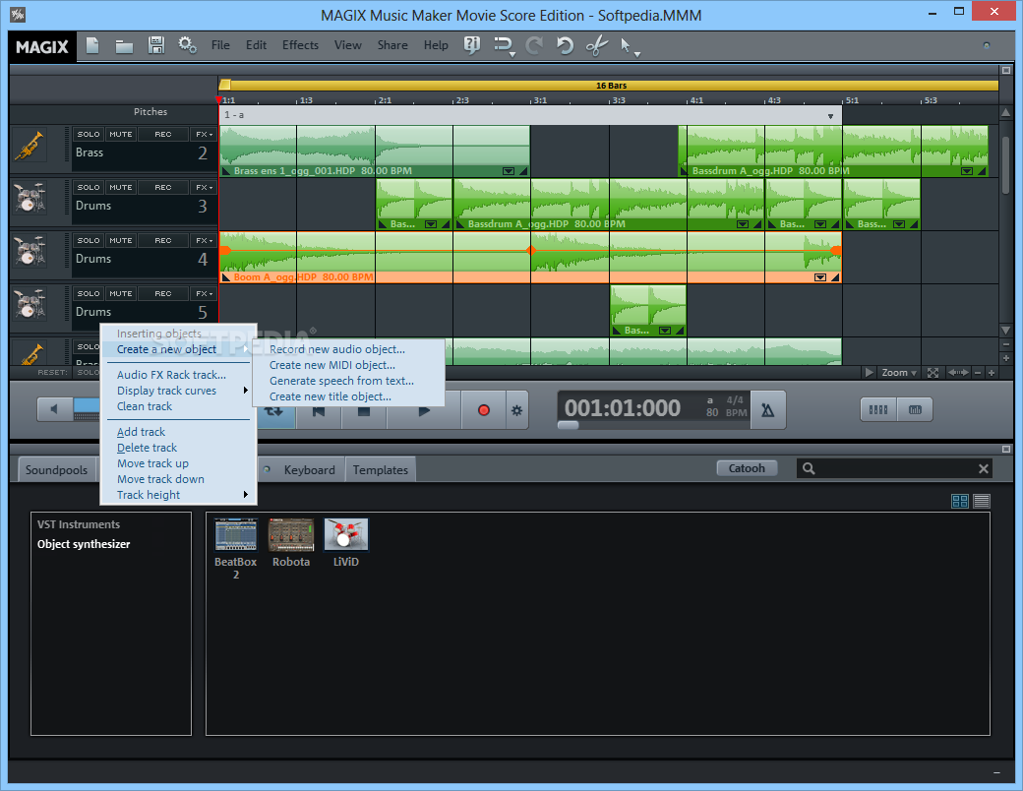Image resolution: width=1023 pixels, height=791 pixels.
Task: Toggle the loop playback button
Action: 274,411
